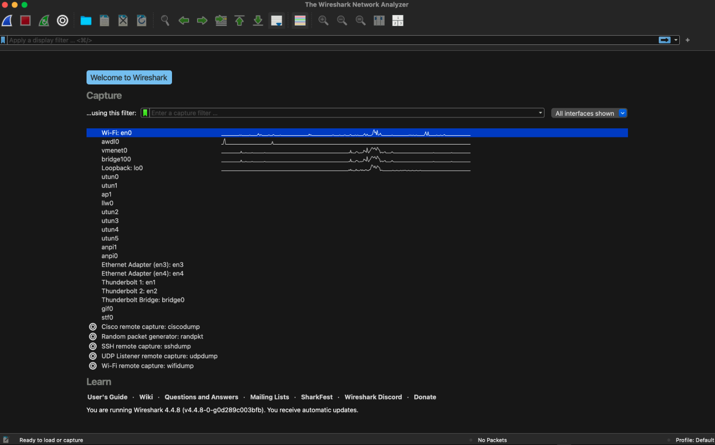Open capture options gear in the toolbar
Image resolution: width=715 pixels, height=445 pixels.
point(63,21)
